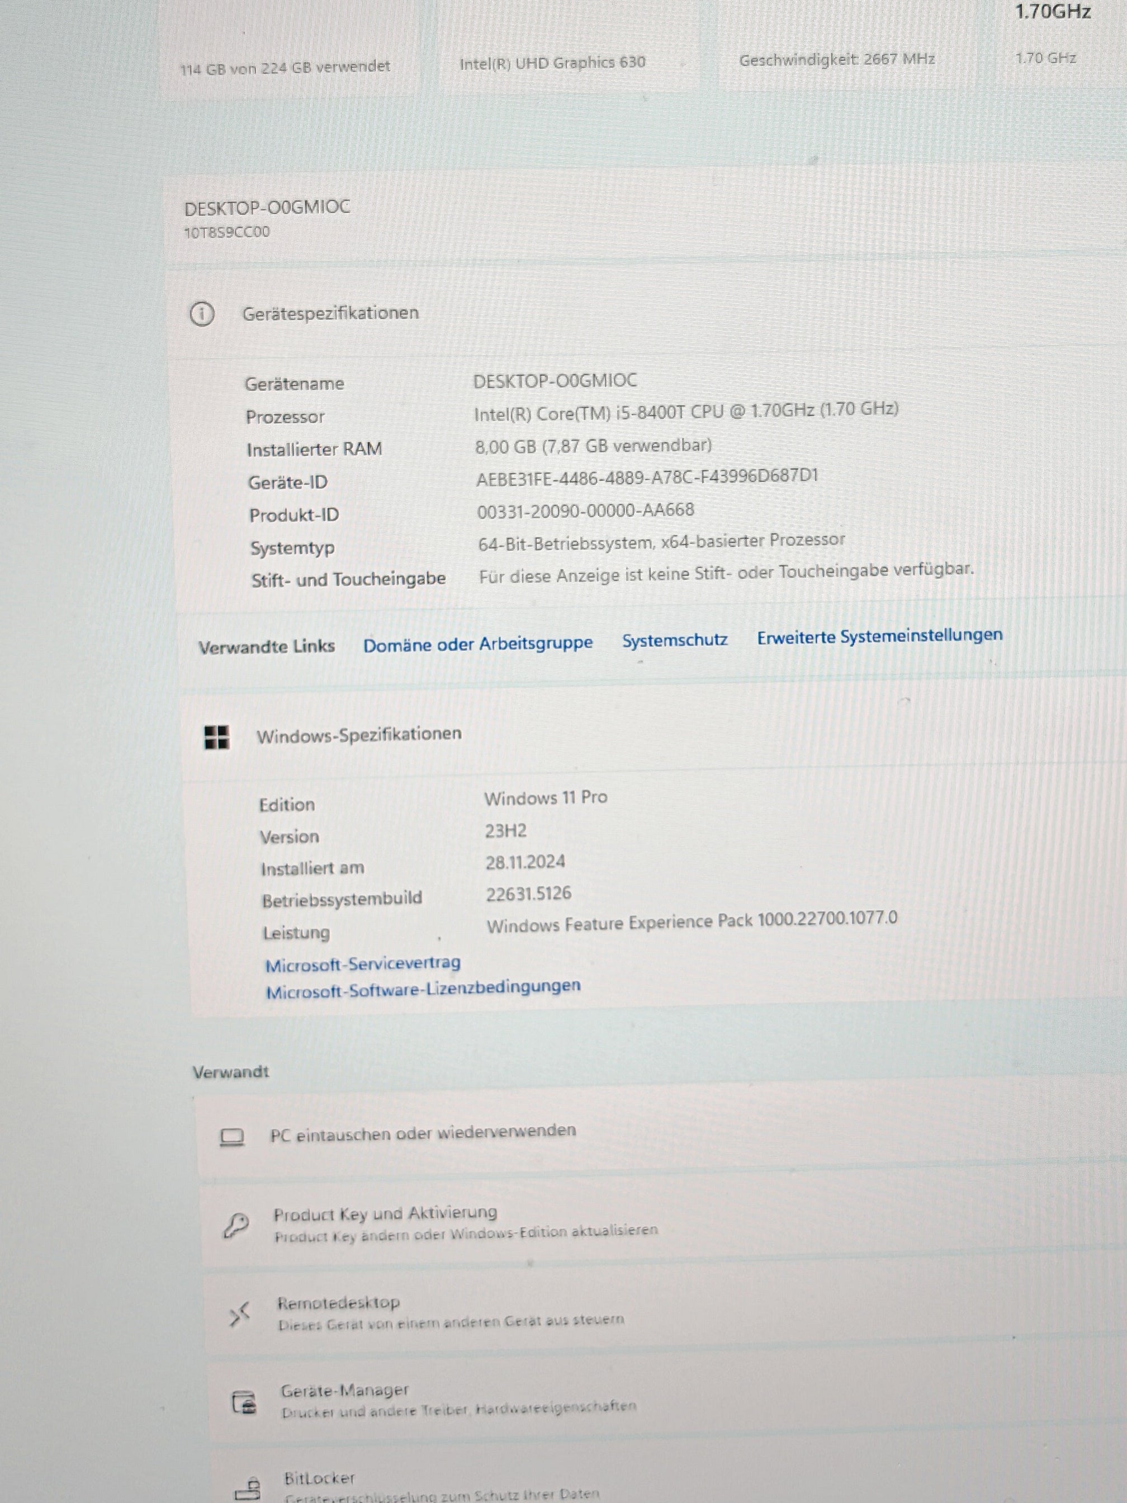Click the BitLocker lock icon
The height and width of the screenshot is (1503, 1127).
point(248,1487)
